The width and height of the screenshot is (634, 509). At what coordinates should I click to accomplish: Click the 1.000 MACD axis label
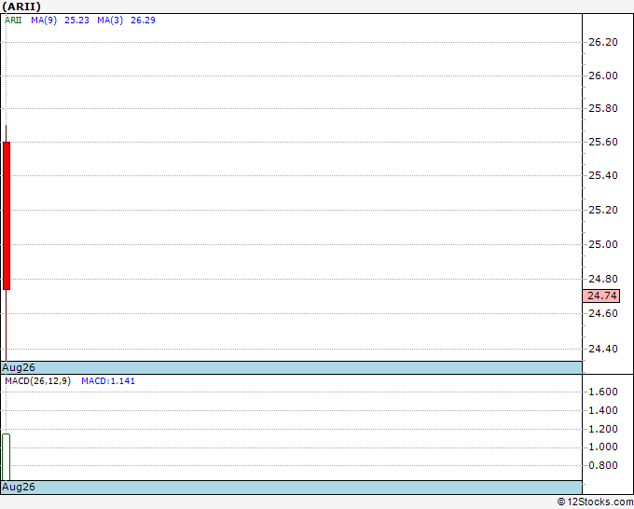[x=603, y=447]
